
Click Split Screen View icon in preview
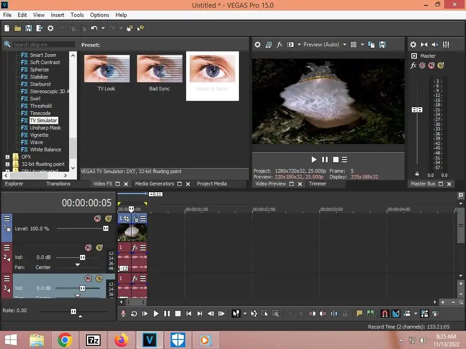coord(290,45)
